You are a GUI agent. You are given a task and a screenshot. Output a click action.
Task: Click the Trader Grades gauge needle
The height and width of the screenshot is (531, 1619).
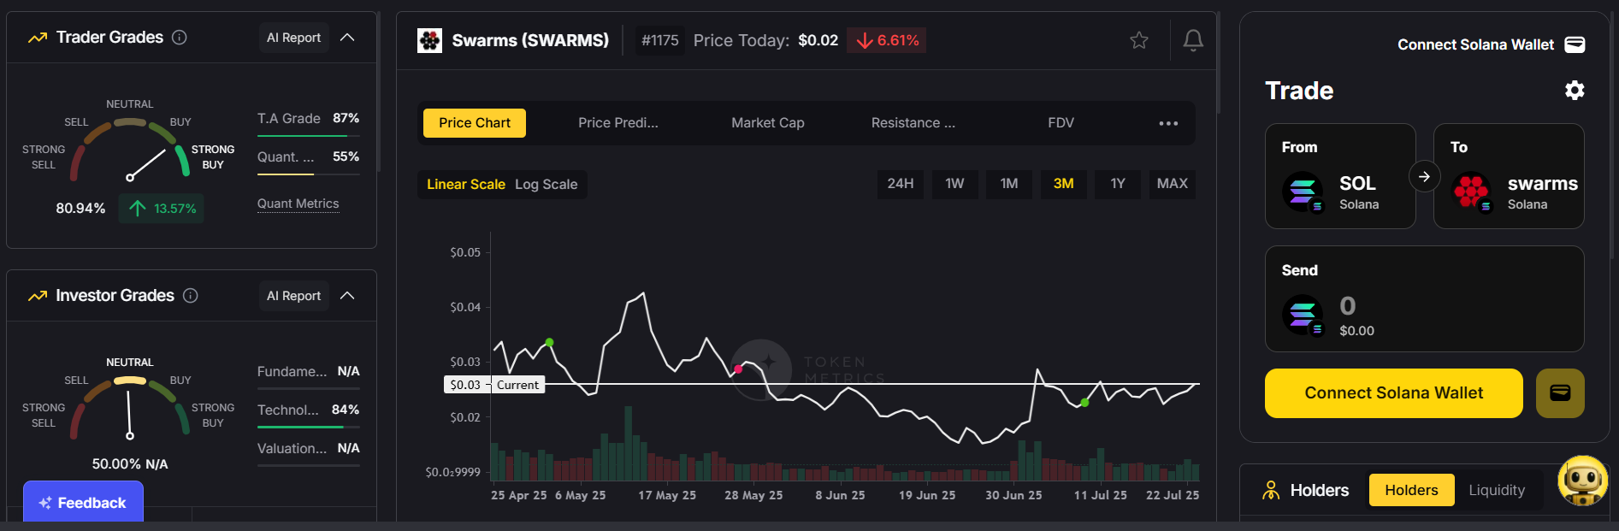pyautogui.click(x=146, y=164)
